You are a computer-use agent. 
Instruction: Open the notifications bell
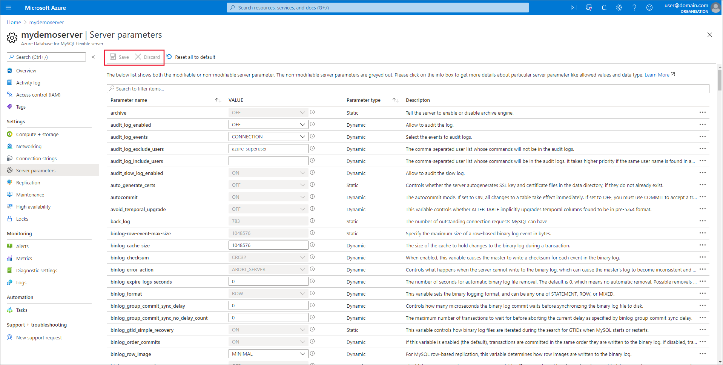click(x=604, y=8)
